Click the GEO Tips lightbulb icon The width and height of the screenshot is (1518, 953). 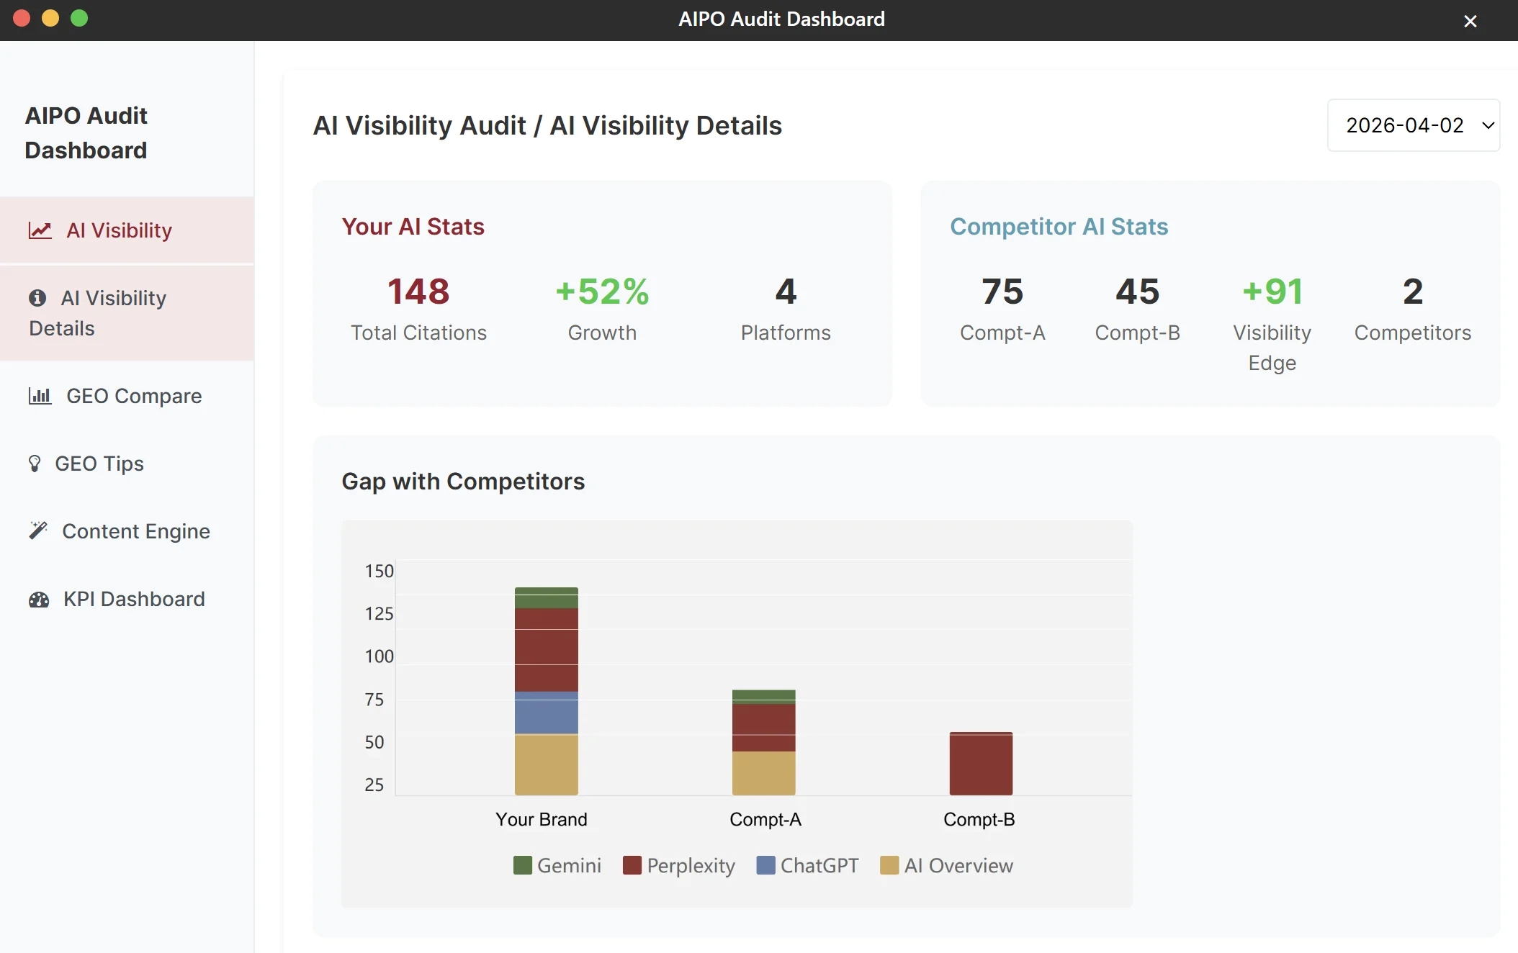(34, 464)
